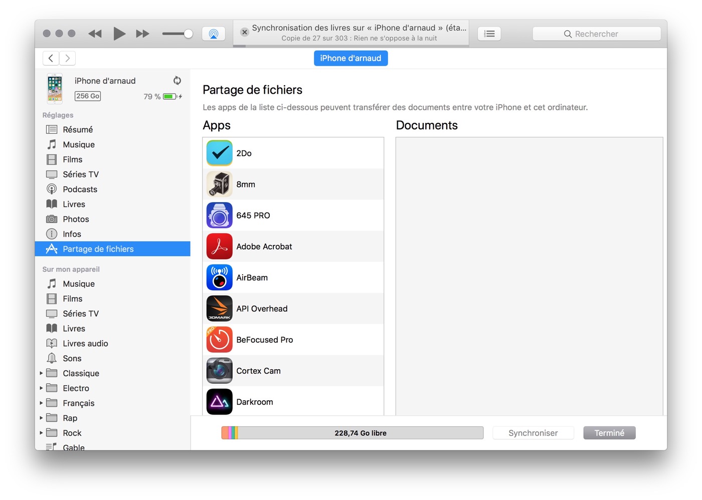The width and height of the screenshot is (702, 500).
Task: Select the API Overhead app icon
Action: (x=220, y=308)
